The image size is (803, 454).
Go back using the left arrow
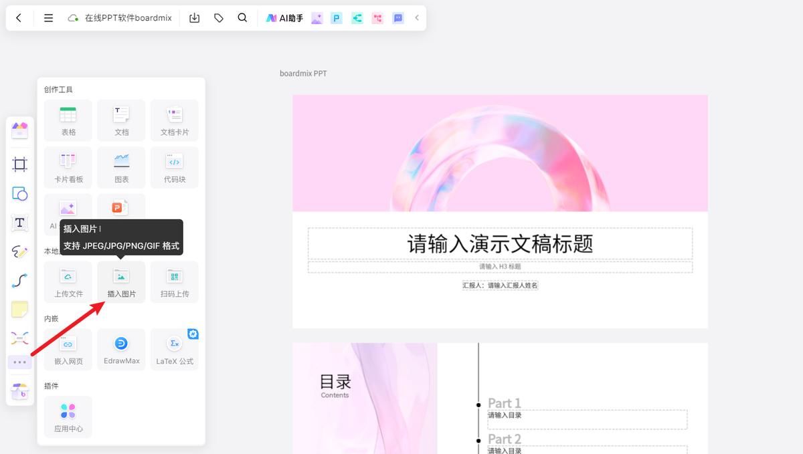19,18
